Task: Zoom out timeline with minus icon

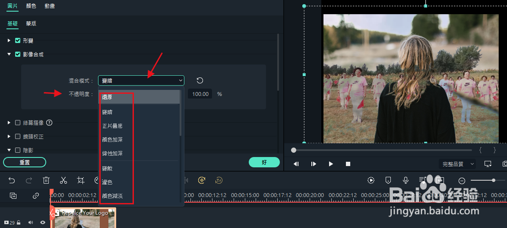Action: [x=462, y=181]
